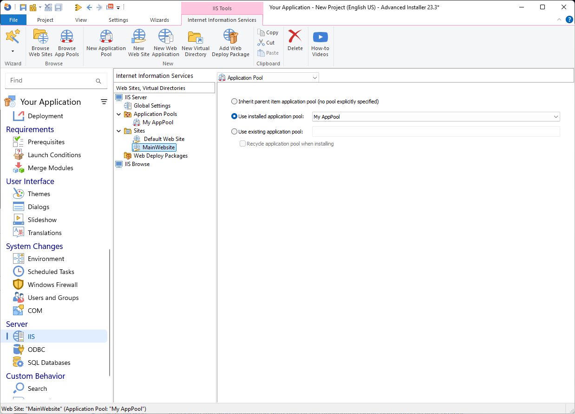Click the back arrow in quick access toolbar

89,7
